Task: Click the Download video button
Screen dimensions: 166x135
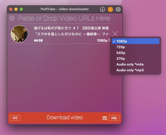Action: tap(65, 117)
